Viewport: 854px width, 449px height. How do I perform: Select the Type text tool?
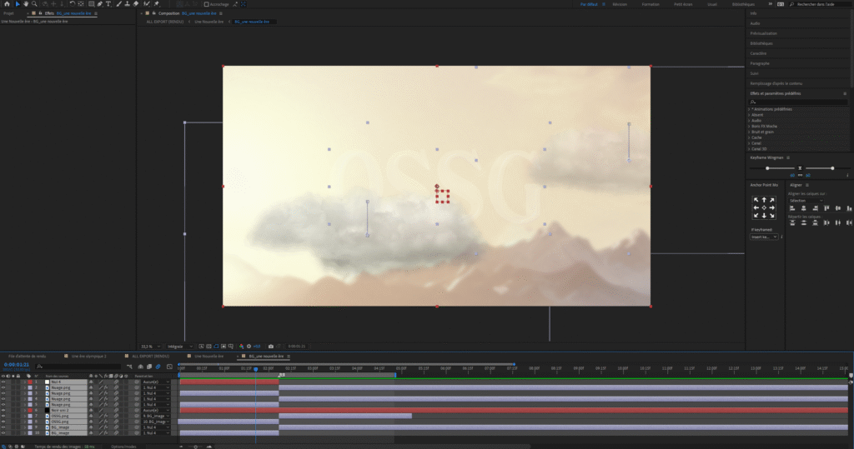pyautogui.click(x=108, y=4)
